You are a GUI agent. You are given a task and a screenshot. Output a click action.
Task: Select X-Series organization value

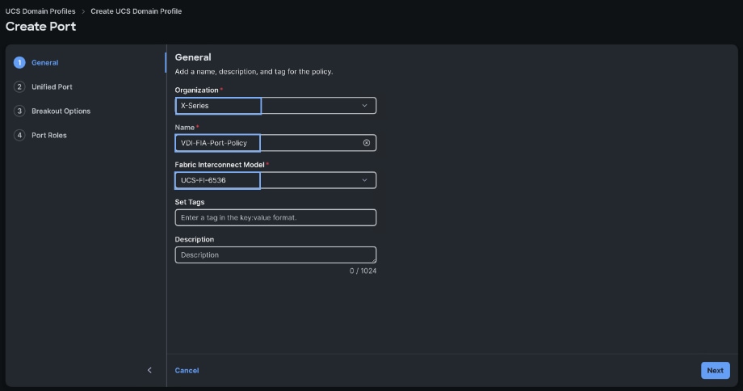195,106
